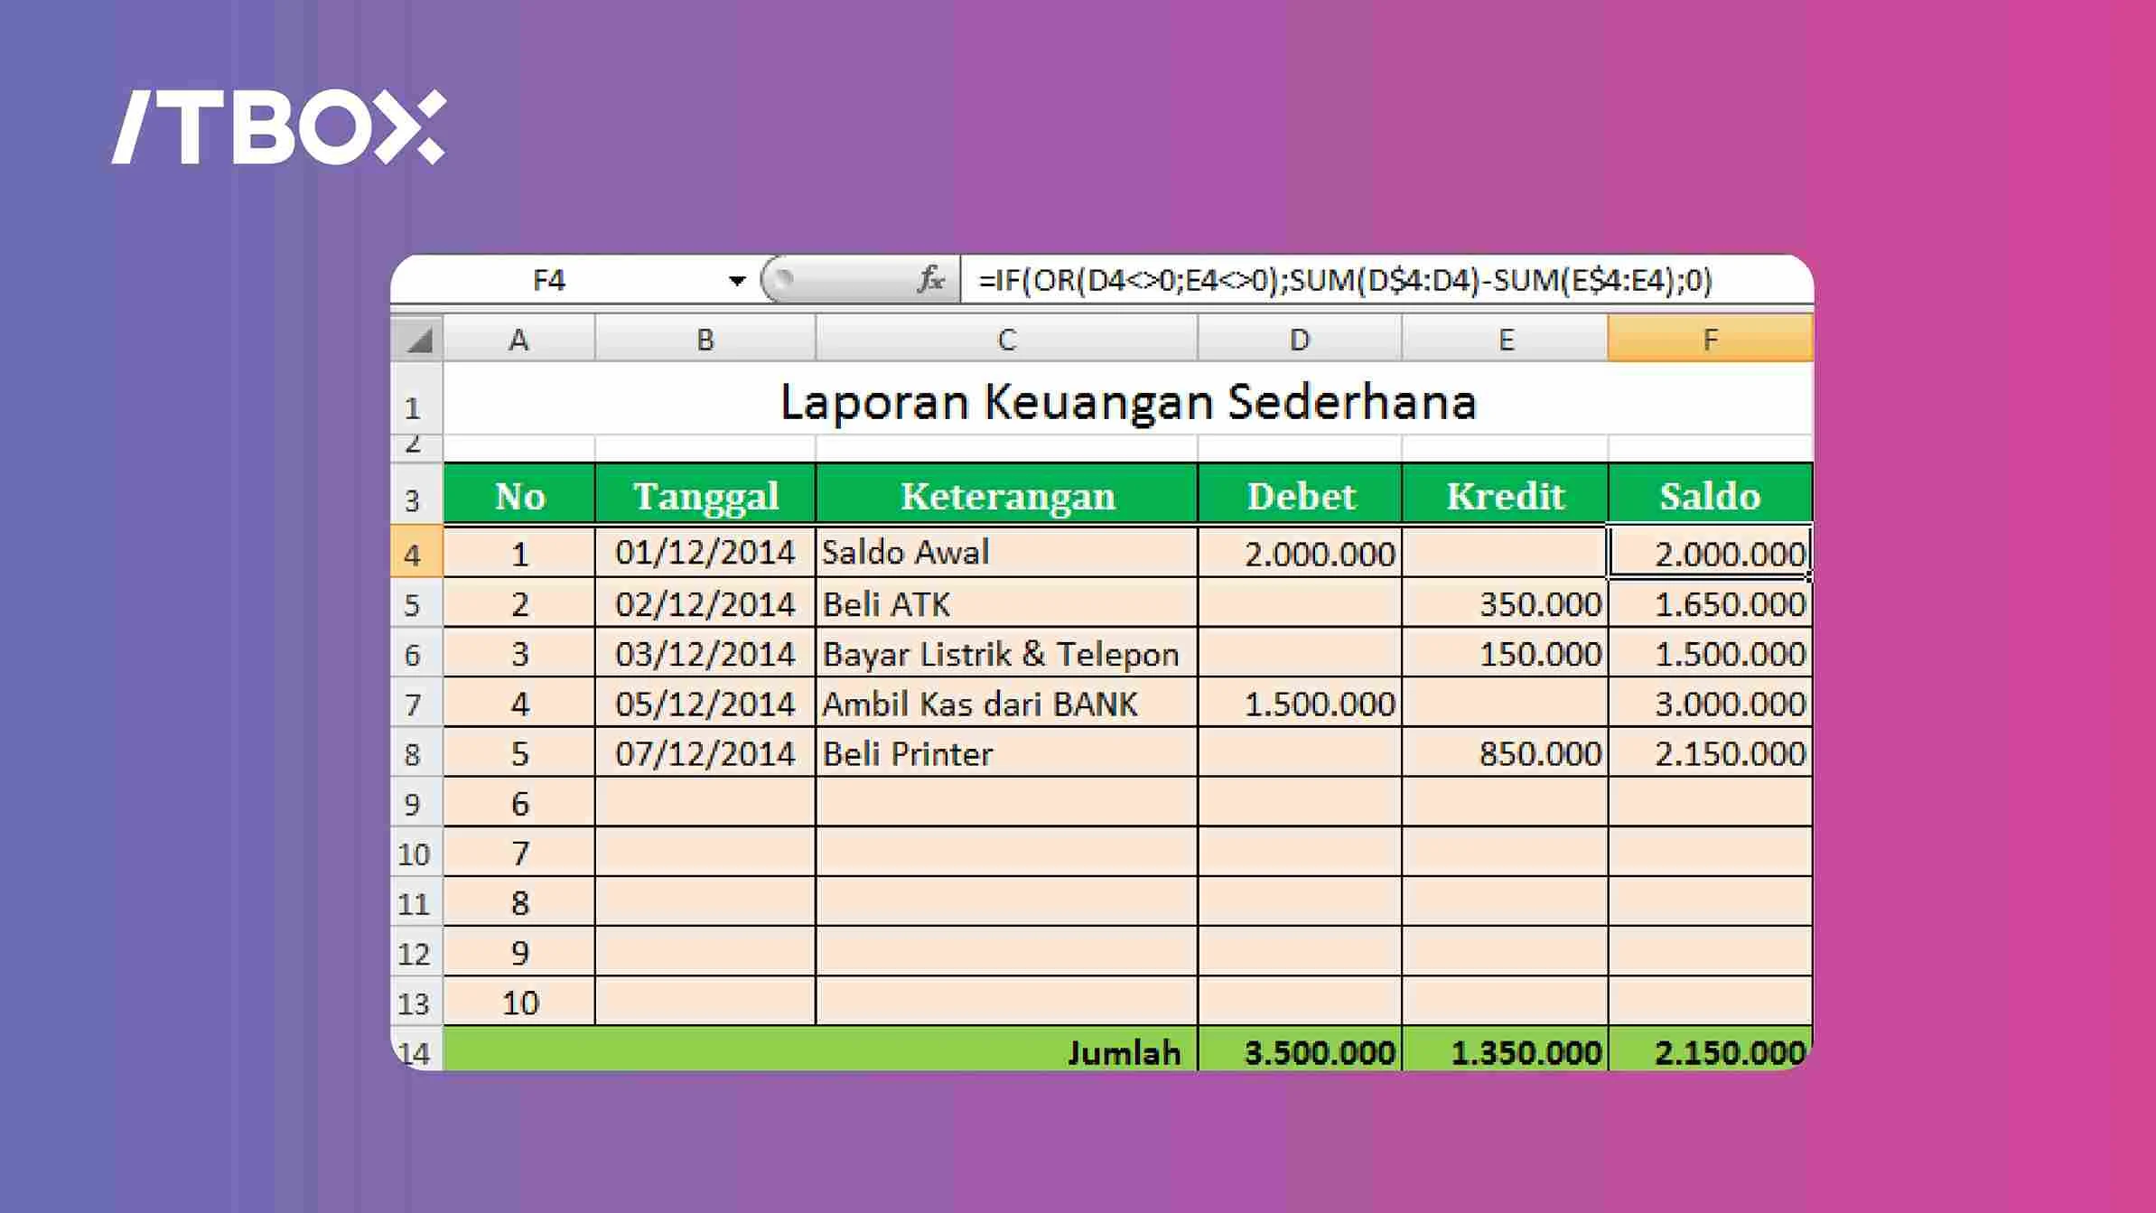This screenshot has height=1213, width=2156.
Task: Click the Jumlah label cell
Action: (x=1124, y=1050)
